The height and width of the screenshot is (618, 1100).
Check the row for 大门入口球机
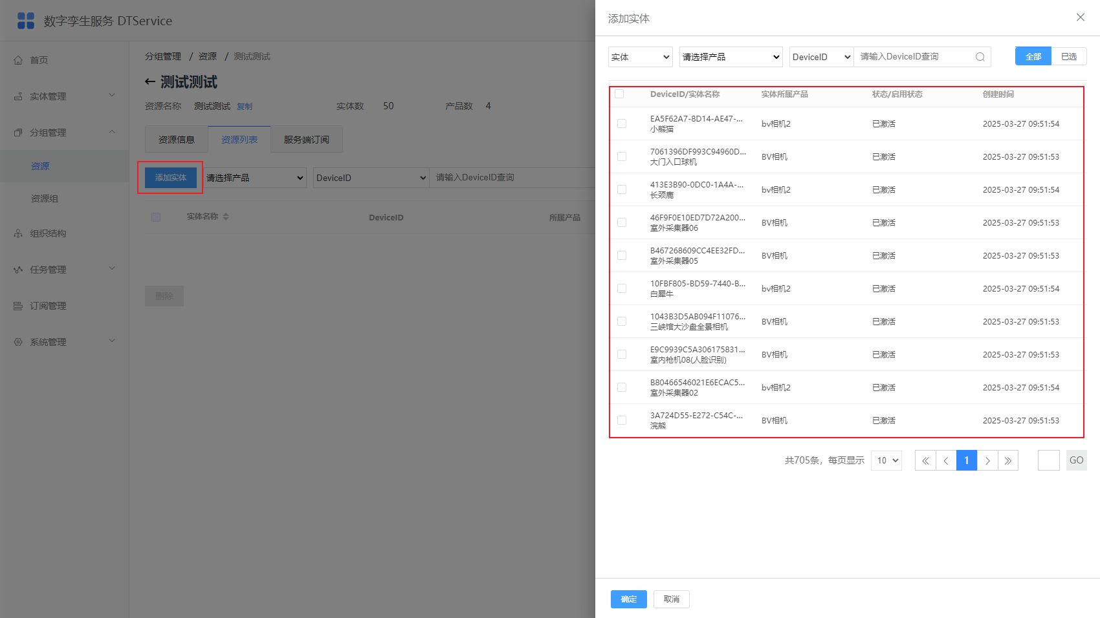pos(622,156)
